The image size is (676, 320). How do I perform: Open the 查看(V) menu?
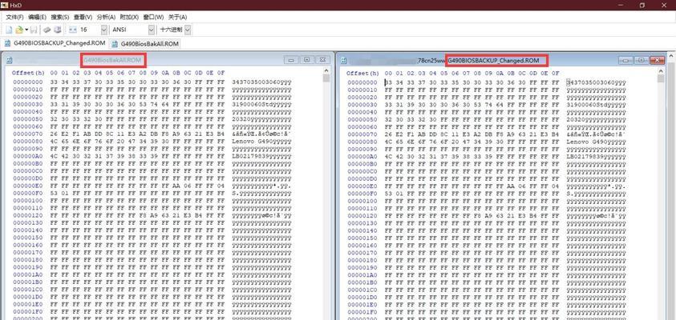83,18
